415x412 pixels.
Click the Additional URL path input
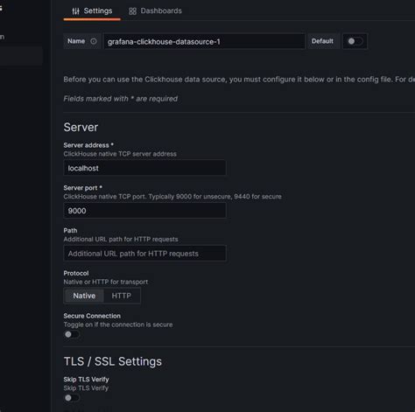pos(144,254)
